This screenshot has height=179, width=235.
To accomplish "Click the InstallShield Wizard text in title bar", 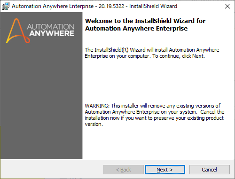I will point(153,6).
